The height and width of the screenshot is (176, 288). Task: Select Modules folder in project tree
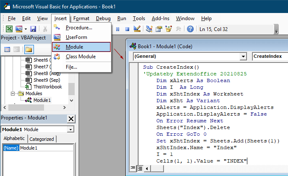click(x=34, y=93)
